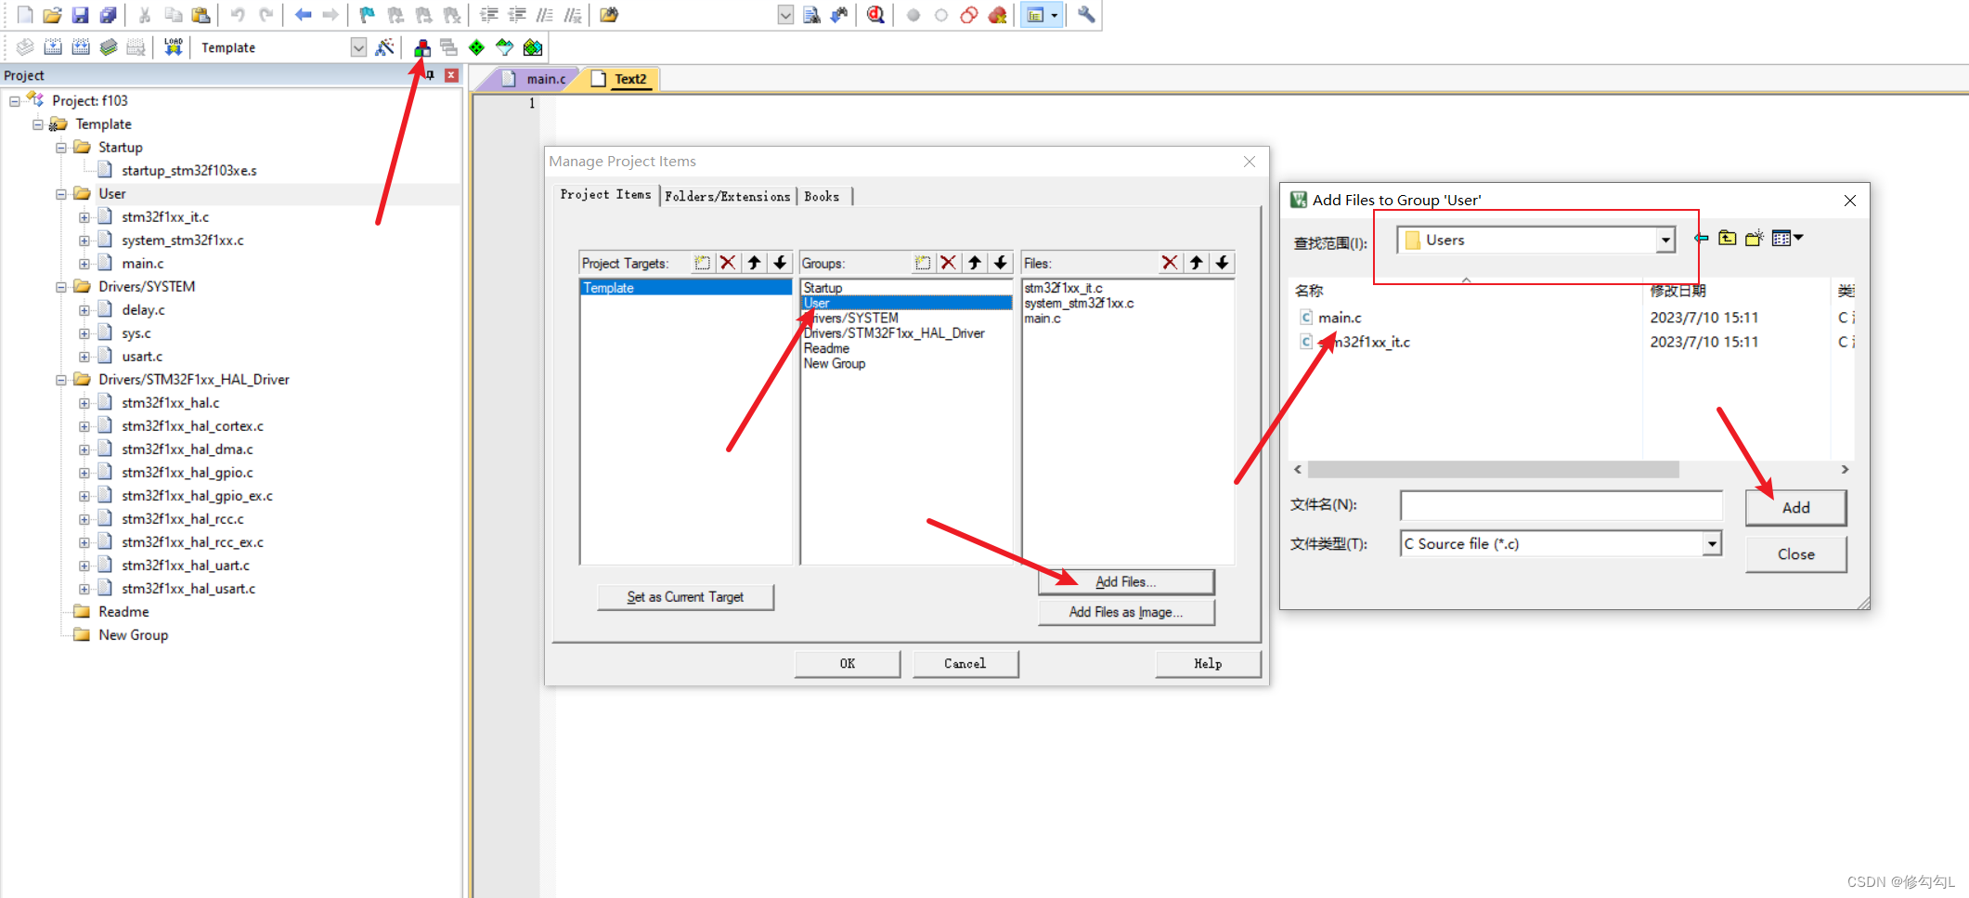This screenshot has width=1969, height=898.
Task: Go up one folder level in file dialog
Action: coord(1727,239)
